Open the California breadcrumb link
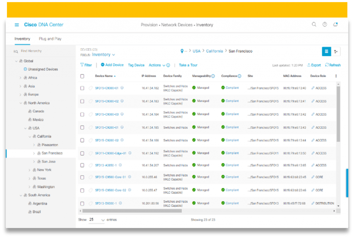The width and height of the screenshot is (354, 238). (214, 51)
